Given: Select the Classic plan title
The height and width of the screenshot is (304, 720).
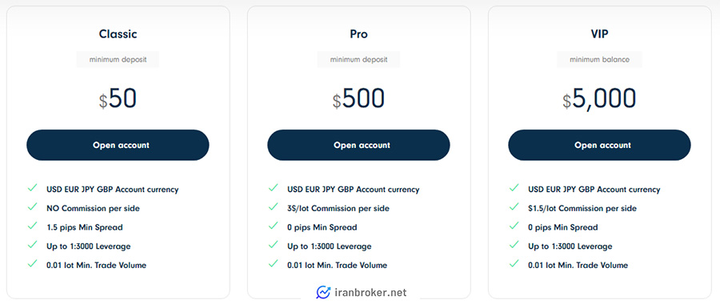Looking at the screenshot, I should click(x=118, y=34).
